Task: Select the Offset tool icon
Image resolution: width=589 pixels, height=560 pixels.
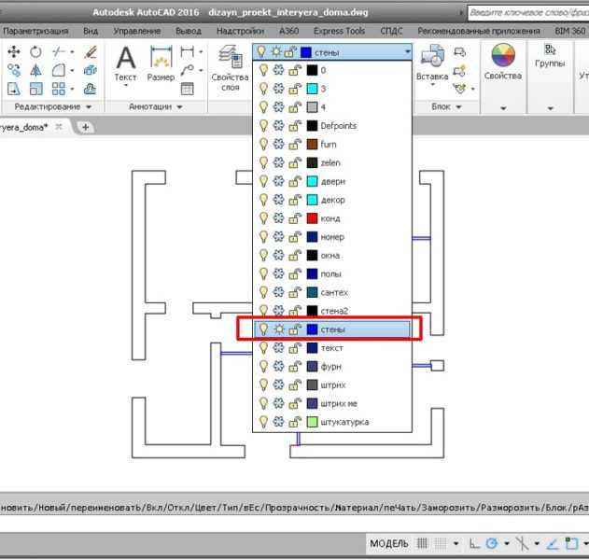Action: click(x=91, y=89)
